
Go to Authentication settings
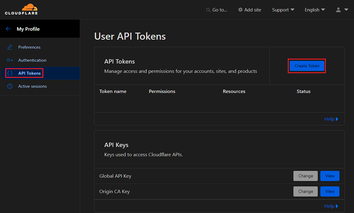pyautogui.click(x=32, y=60)
